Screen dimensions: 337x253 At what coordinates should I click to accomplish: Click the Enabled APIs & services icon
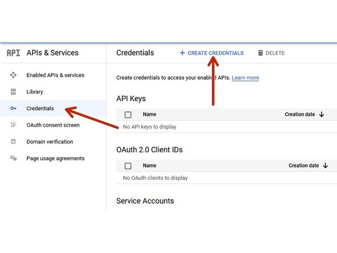tap(13, 75)
